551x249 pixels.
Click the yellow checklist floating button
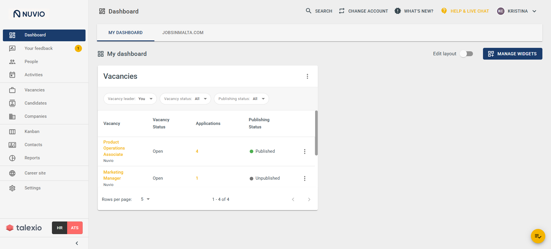coord(538,236)
